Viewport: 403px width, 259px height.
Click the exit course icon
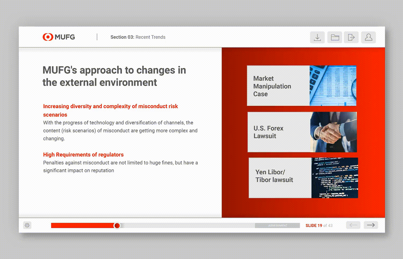point(351,37)
